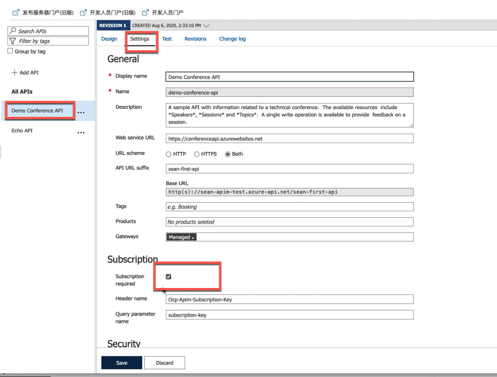Toggle the Group by tag checkbox
The height and width of the screenshot is (377, 497).
(x=10, y=51)
